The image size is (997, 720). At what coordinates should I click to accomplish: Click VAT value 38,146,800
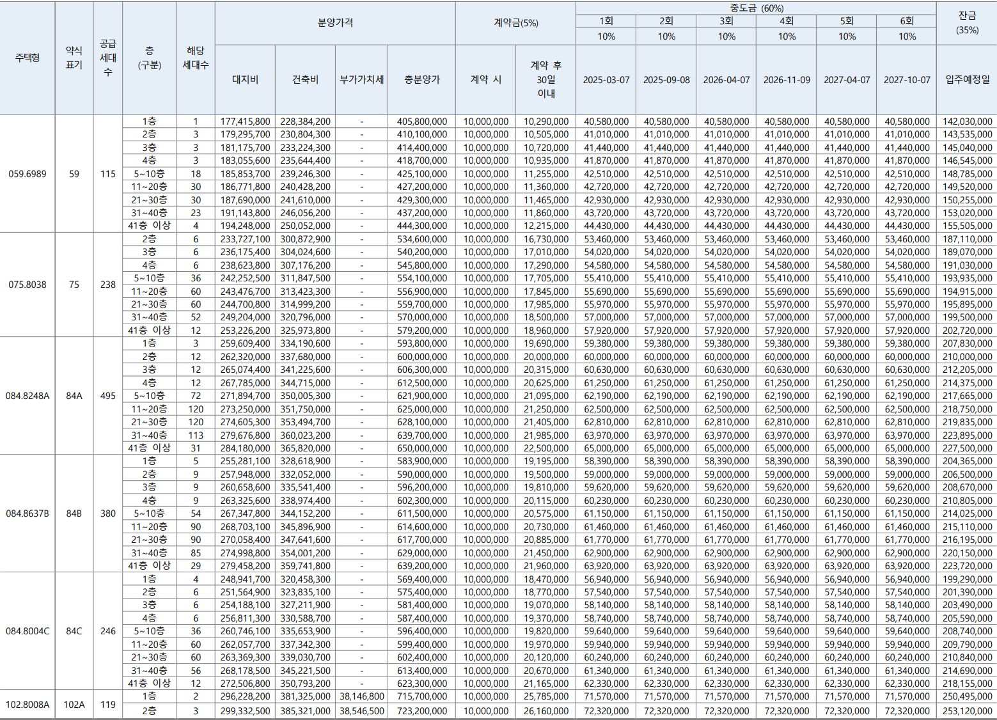click(x=362, y=697)
